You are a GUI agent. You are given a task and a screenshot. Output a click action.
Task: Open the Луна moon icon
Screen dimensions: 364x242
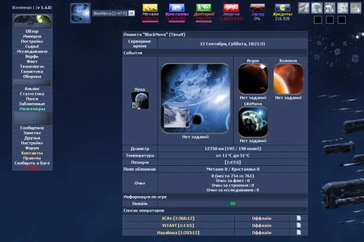140,100
